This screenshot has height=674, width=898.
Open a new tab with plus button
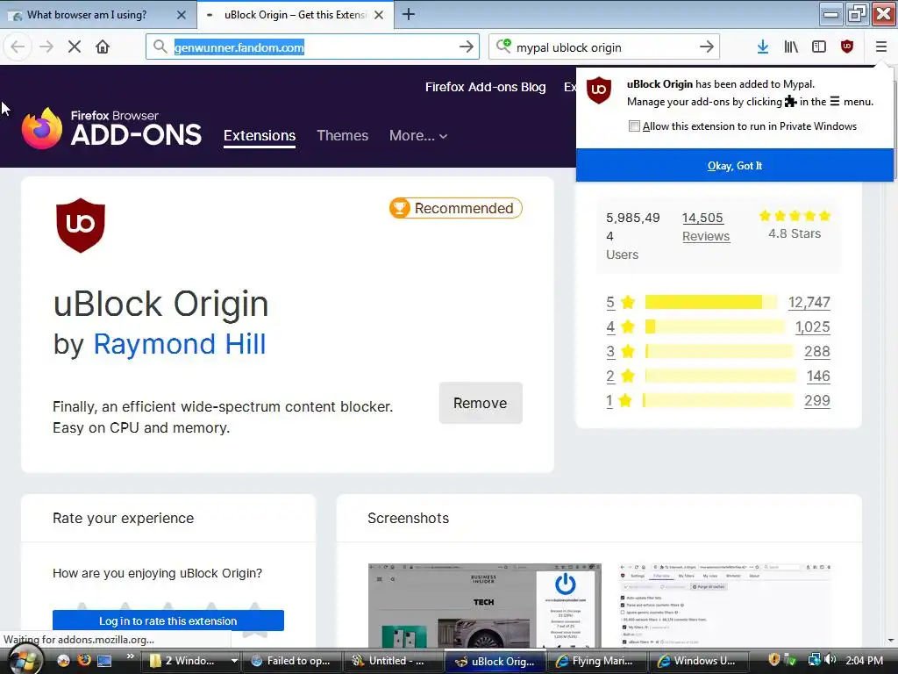(x=409, y=14)
